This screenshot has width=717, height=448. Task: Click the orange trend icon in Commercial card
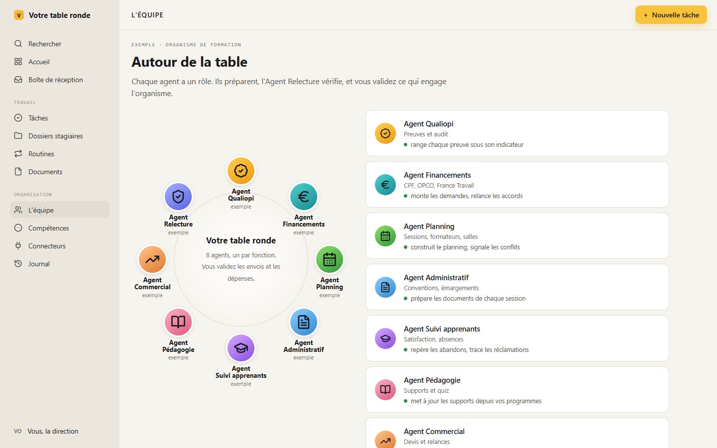point(385,440)
